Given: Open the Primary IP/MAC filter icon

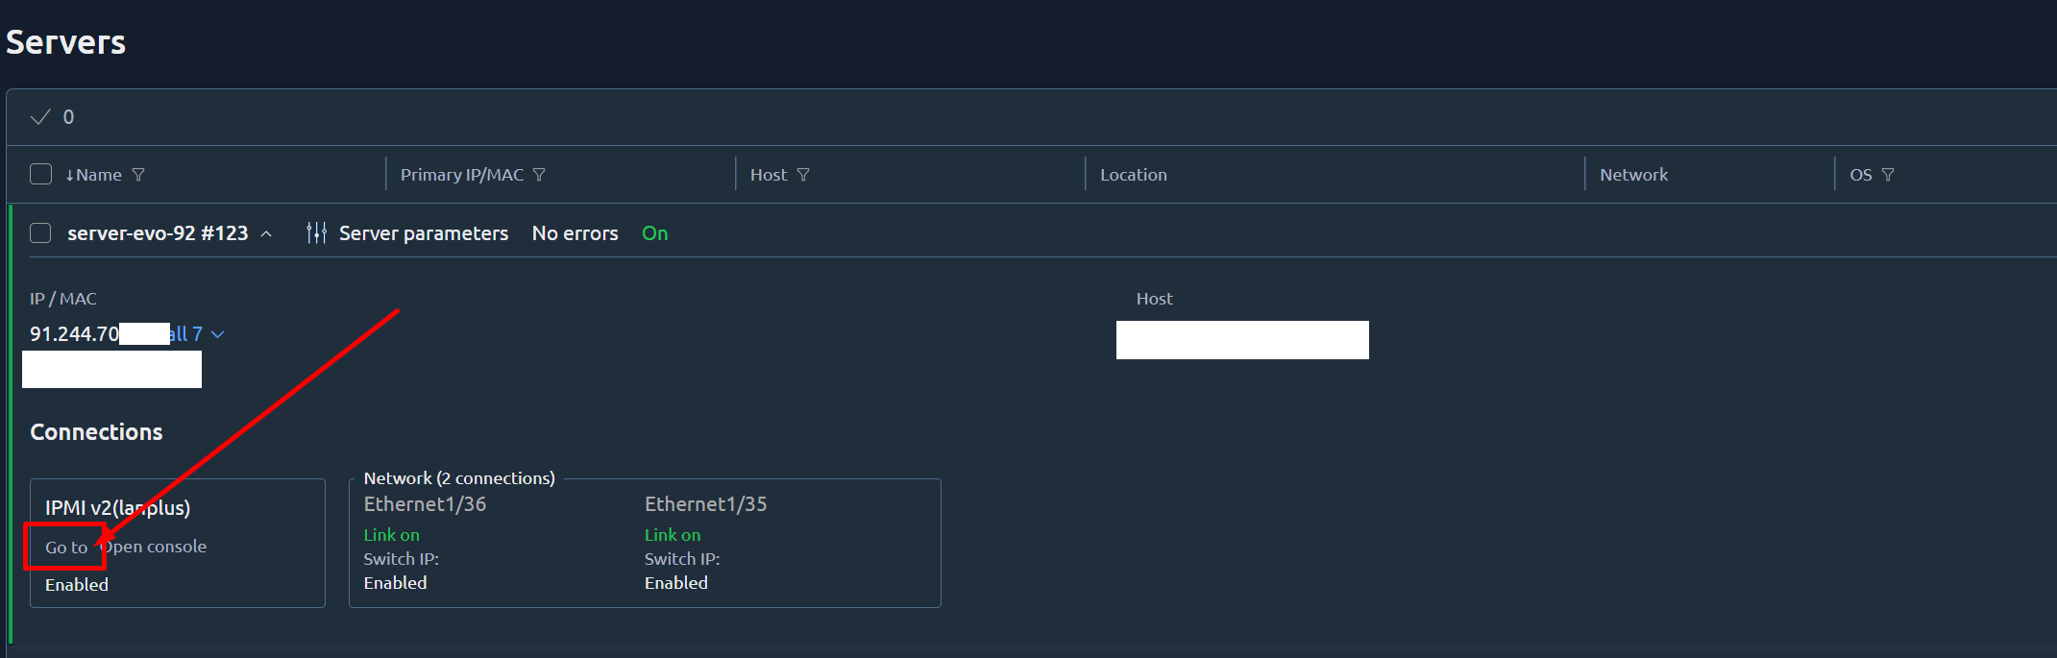Looking at the screenshot, I should 539,175.
